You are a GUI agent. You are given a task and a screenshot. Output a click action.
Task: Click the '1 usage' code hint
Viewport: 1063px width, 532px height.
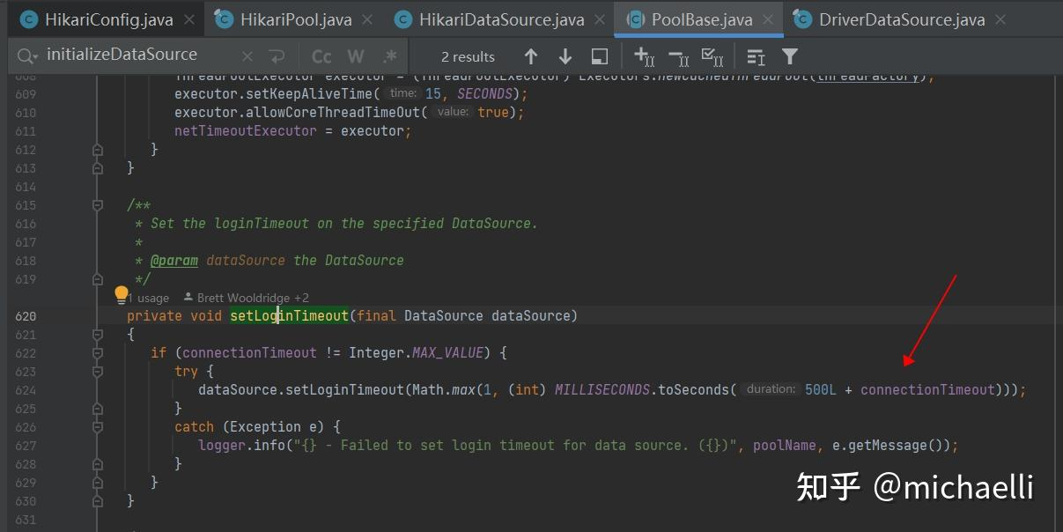pos(151,298)
